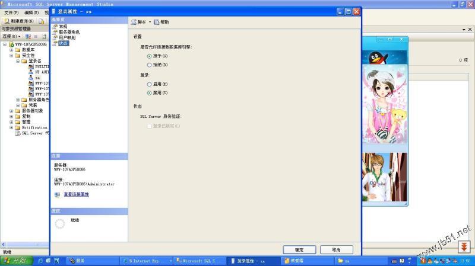Click the red download arrow icon bottom right

pyautogui.click(x=464, y=247)
